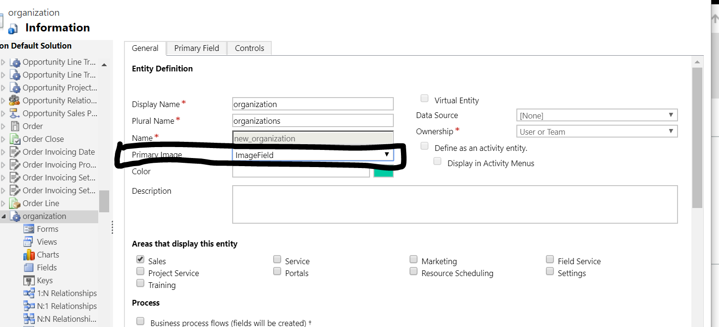The image size is (719, 327).
Task: Click the Order Line entity icon
Action: tap(15, 203)
